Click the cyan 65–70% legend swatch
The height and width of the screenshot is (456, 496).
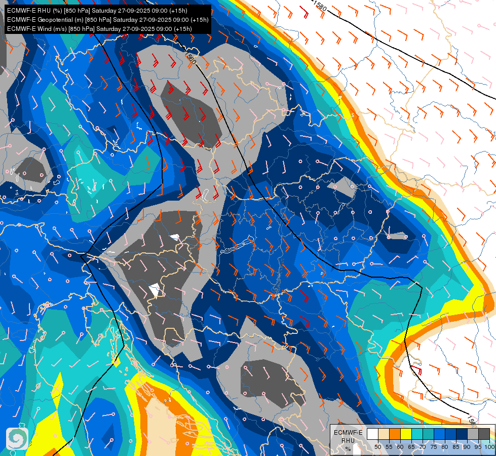click(x=417, y=434)
